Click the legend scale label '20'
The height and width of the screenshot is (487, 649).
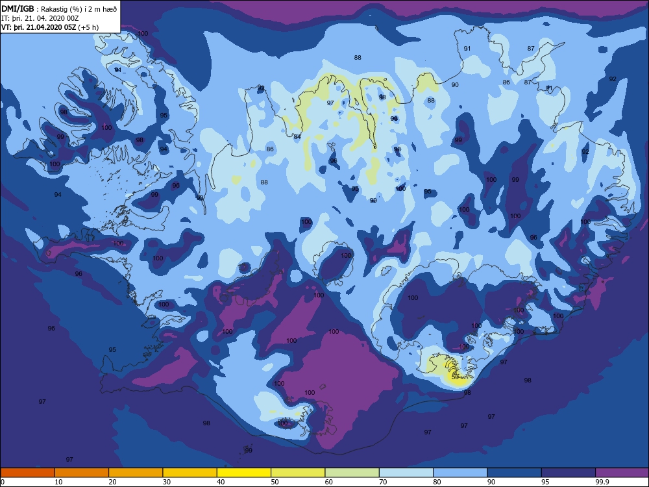coord(113,482)
